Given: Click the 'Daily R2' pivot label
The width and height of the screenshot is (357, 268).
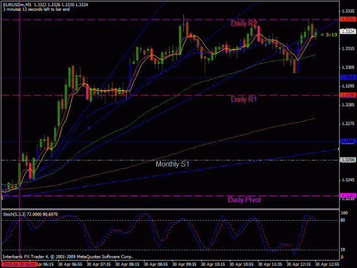Looking at the screenshot, I should (x=244, y=23).
